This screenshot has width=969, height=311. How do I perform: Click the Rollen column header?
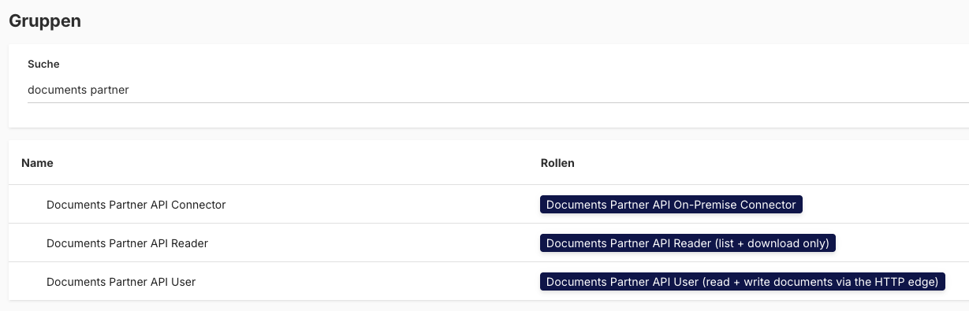(x=557, y=163)
